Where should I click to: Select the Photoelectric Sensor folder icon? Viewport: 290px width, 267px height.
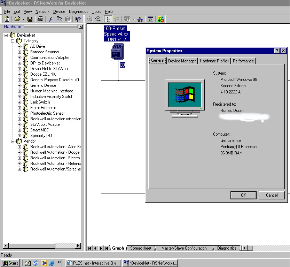coord(25,113)
